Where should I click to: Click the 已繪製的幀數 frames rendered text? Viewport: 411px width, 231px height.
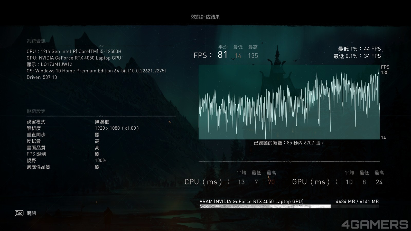coord(289,143)
